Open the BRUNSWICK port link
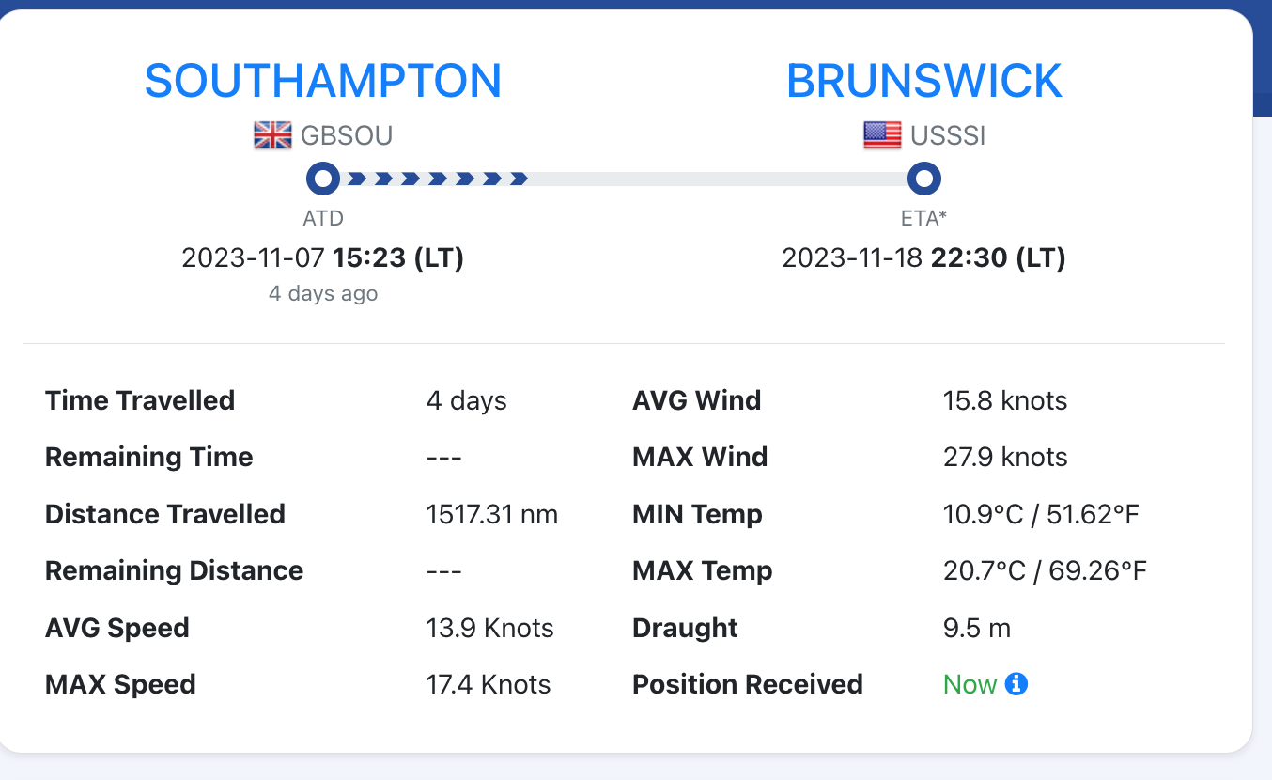The image size is (1272, 780). click(923, 81)
